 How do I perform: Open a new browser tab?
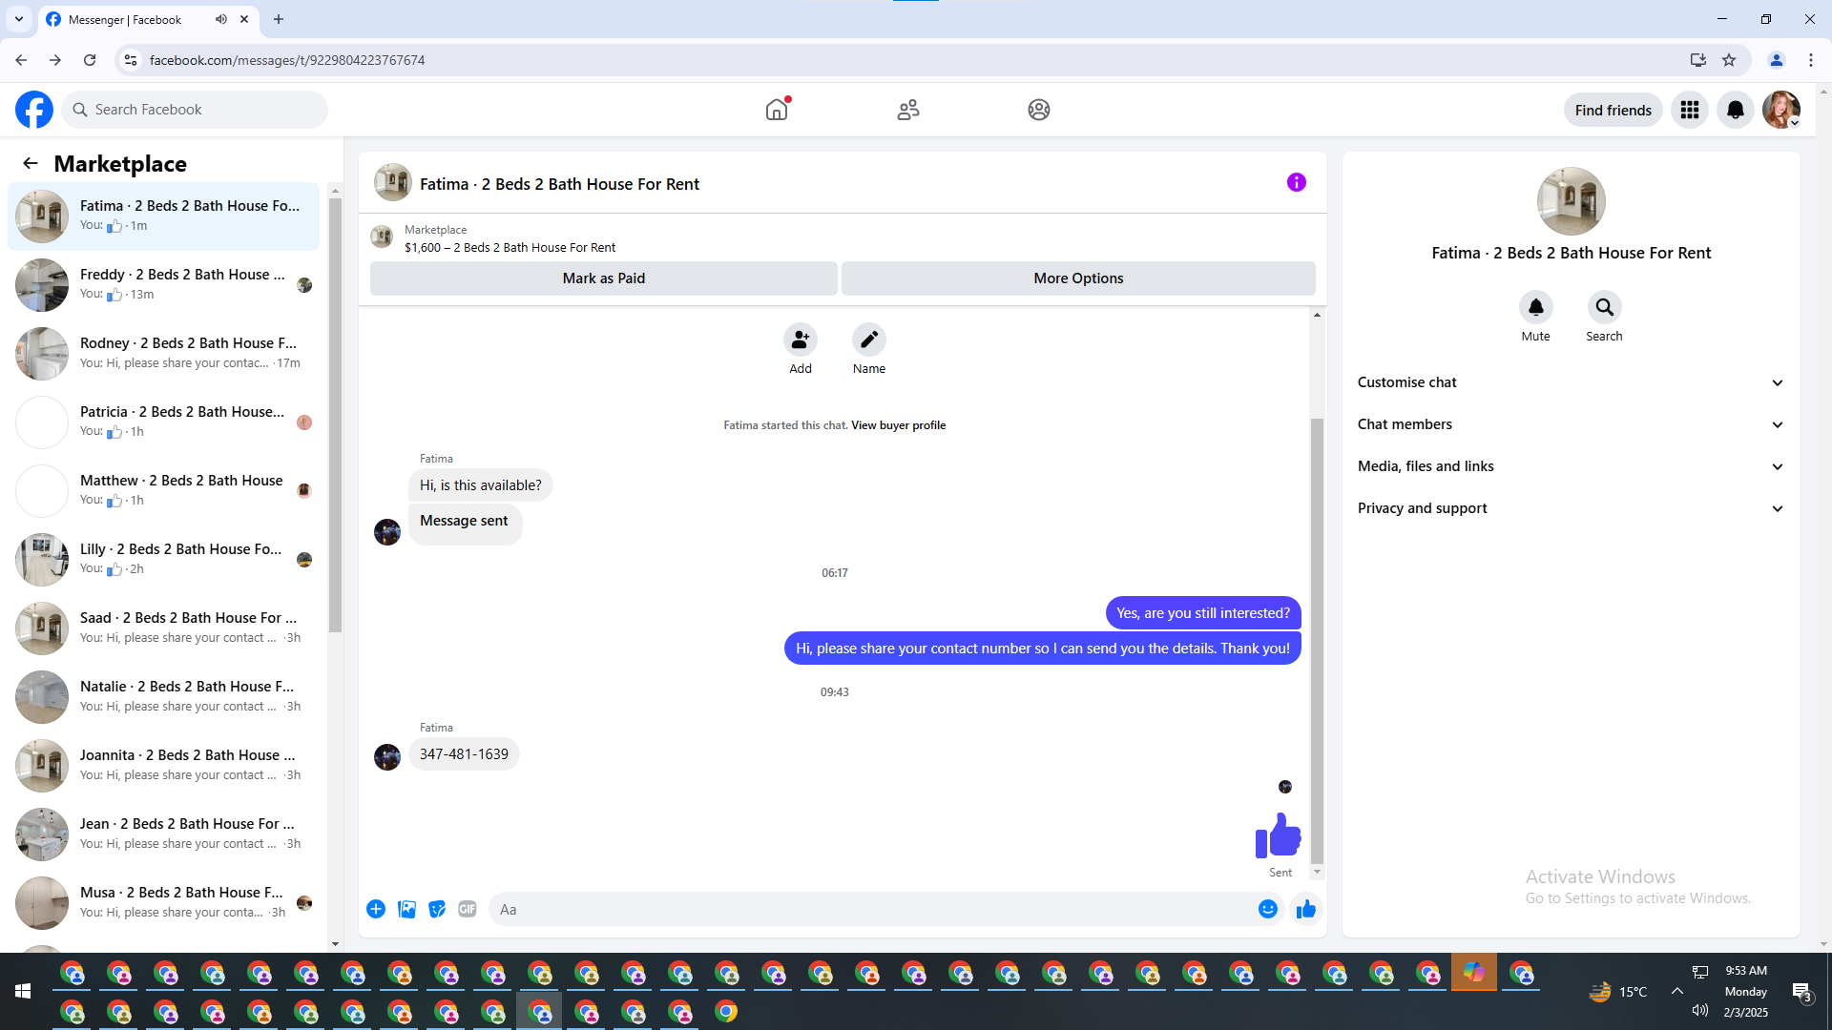point(279,19)
